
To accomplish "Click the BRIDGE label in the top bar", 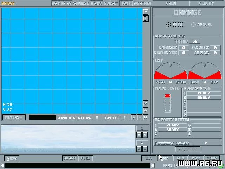I will pos(8,3).
